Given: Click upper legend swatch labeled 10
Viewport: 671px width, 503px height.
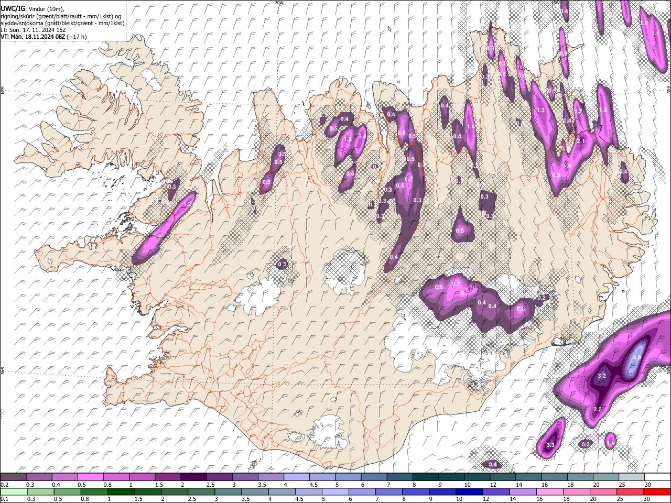Looking at the screenshot, I should tap(477, 477).
